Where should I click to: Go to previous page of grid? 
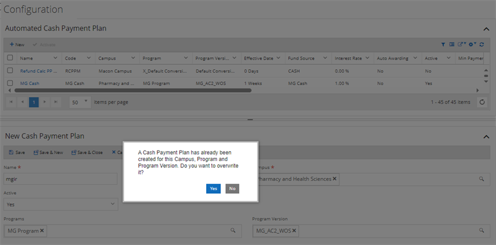point(22,102)
